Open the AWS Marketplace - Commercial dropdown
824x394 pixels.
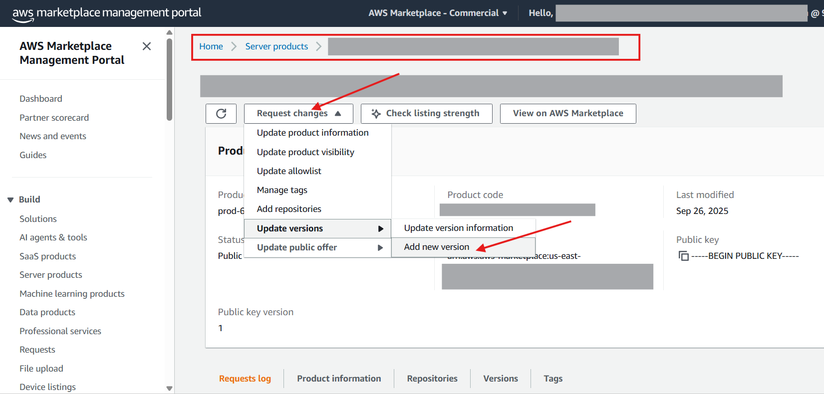click(438, 13)
